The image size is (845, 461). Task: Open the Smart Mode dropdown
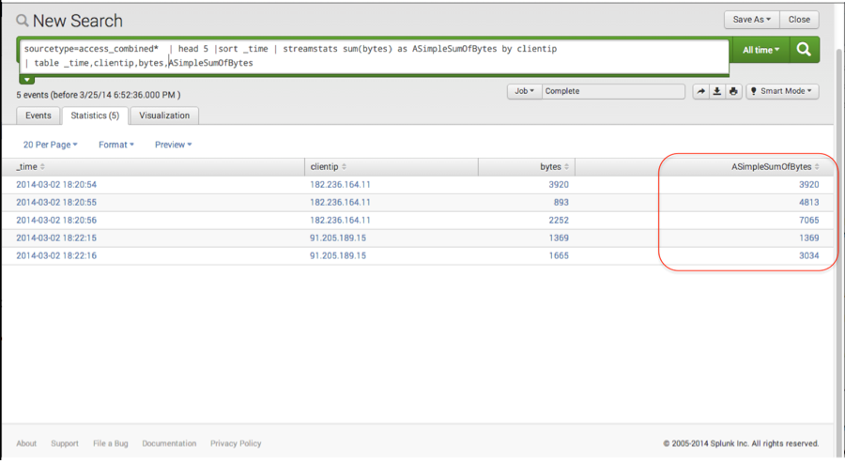click(x=783, y=91)
